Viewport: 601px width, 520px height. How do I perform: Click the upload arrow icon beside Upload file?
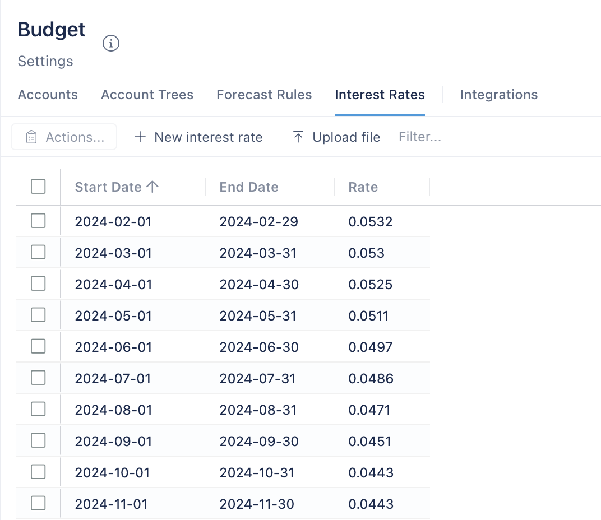[x=298, y=136]
